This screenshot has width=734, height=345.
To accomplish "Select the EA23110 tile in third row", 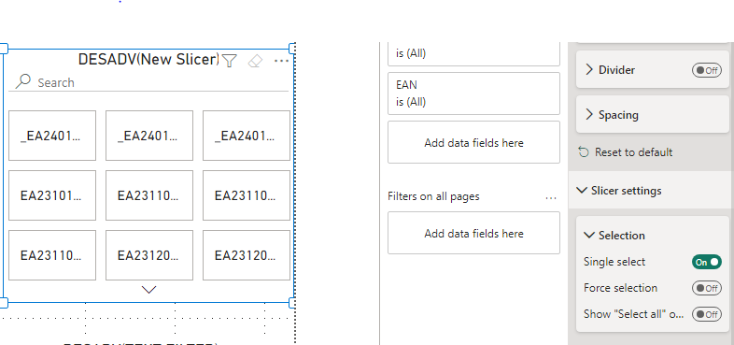I will 52,255.
